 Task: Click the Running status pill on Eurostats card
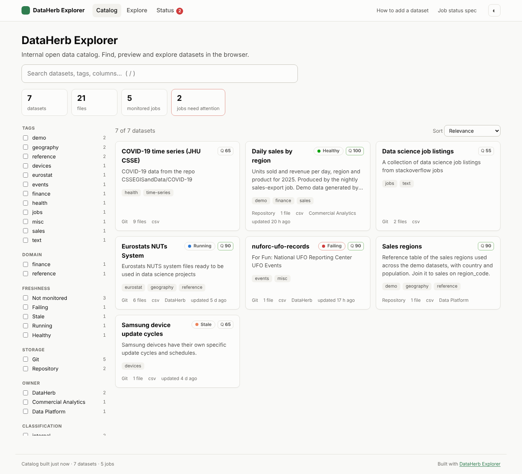200,246
